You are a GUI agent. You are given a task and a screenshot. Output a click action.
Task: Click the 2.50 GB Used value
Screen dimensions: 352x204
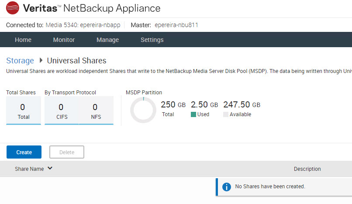(x=204, y=104)
